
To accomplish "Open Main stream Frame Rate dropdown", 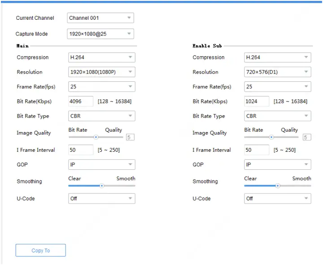I will (101, 87).
